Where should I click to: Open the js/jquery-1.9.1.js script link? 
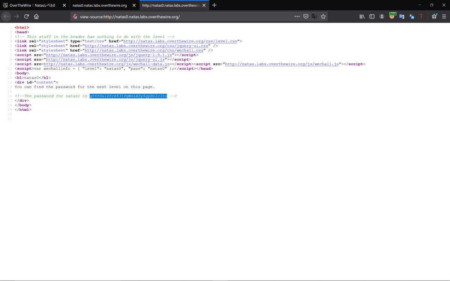click(x=109, y=55)
